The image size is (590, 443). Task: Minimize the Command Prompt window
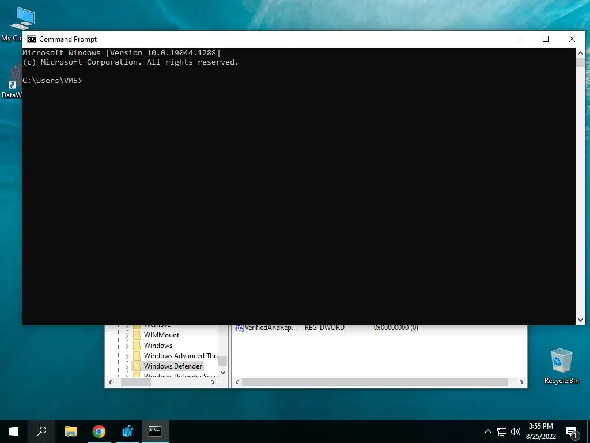pyautogui.click(x=520, y=39)
